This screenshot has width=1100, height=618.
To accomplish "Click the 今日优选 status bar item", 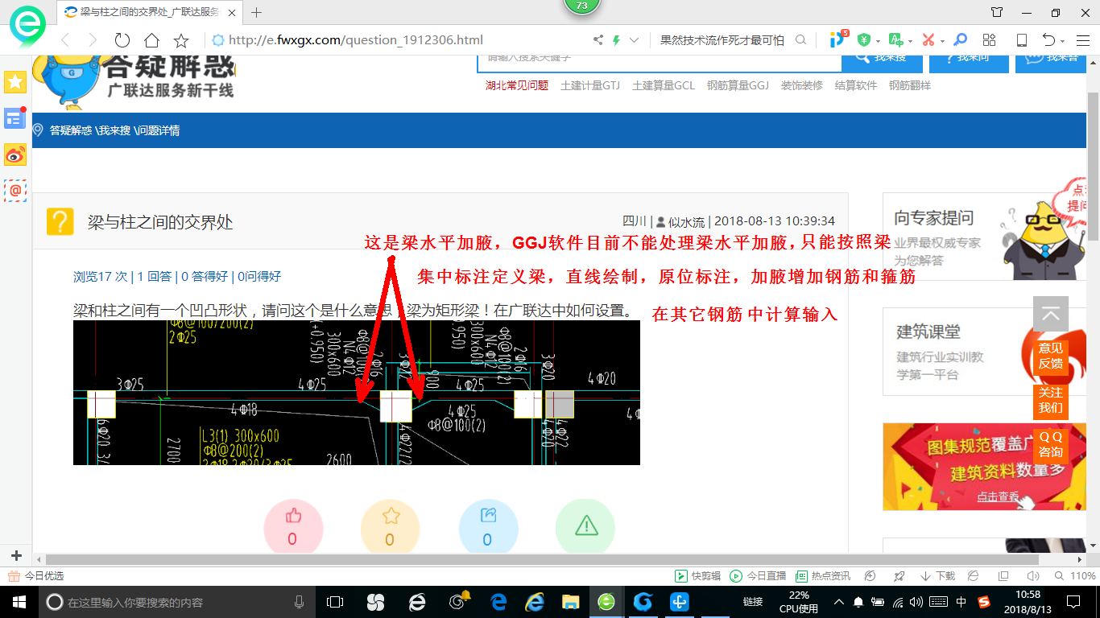I will (x=35, y=576).
